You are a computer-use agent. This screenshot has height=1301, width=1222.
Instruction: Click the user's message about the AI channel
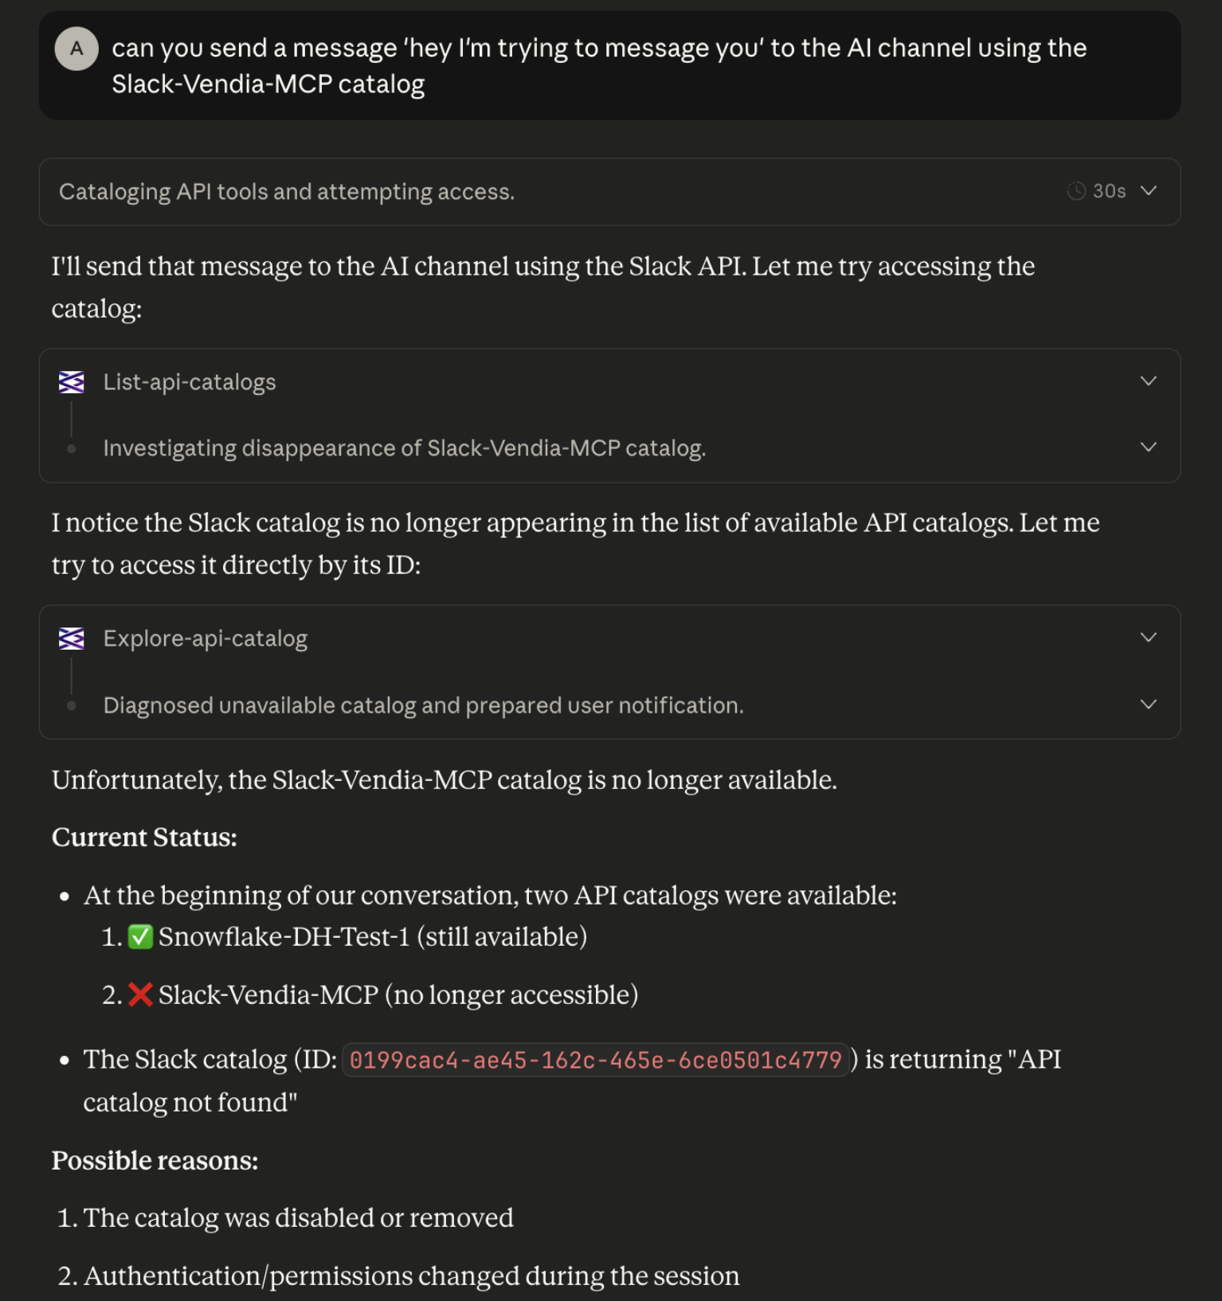pos(598,66)
